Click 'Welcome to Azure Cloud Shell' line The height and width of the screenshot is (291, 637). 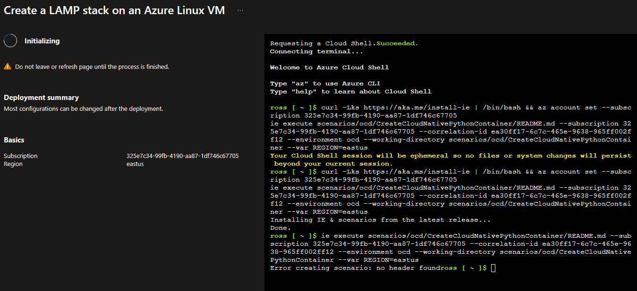click(x=330, y=67)
